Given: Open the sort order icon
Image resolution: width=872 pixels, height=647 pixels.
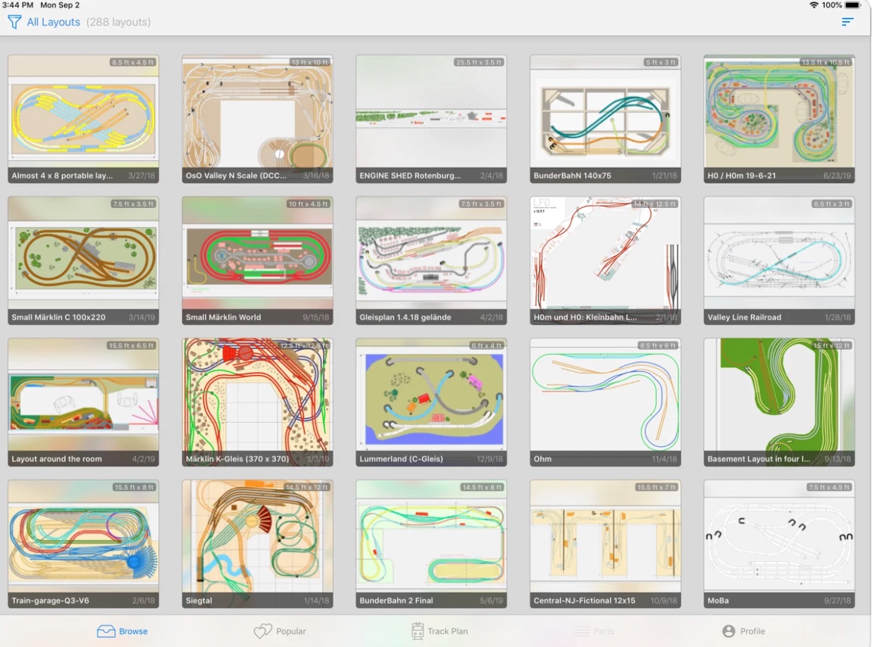Looking at the screenshot, I should tap(847, 22).
